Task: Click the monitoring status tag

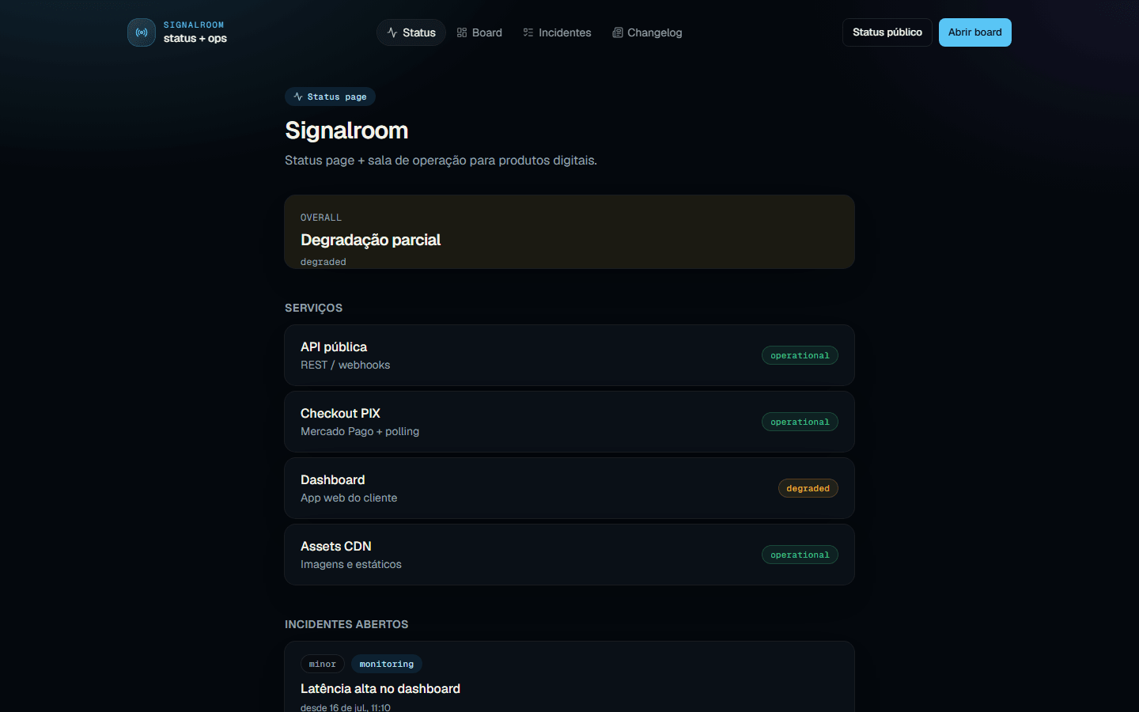Action: (387, 664)
